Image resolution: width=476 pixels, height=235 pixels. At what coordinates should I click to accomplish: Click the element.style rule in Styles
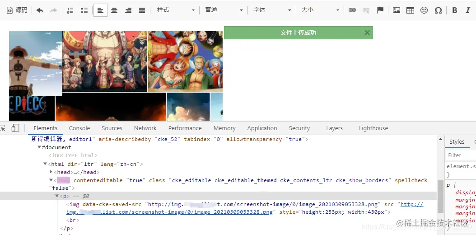point(461,166)
